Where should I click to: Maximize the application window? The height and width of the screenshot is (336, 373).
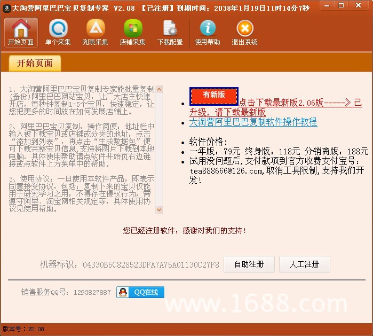(341, 5)
